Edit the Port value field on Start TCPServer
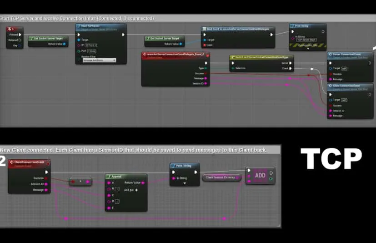 coord(91,51)
